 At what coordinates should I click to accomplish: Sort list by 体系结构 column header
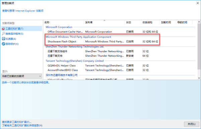pyautogui.click(x=150, y=22)
